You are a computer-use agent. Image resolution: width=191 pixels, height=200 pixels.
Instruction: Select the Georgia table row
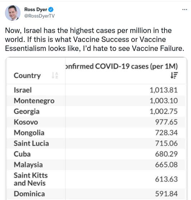tap(96, 111)
